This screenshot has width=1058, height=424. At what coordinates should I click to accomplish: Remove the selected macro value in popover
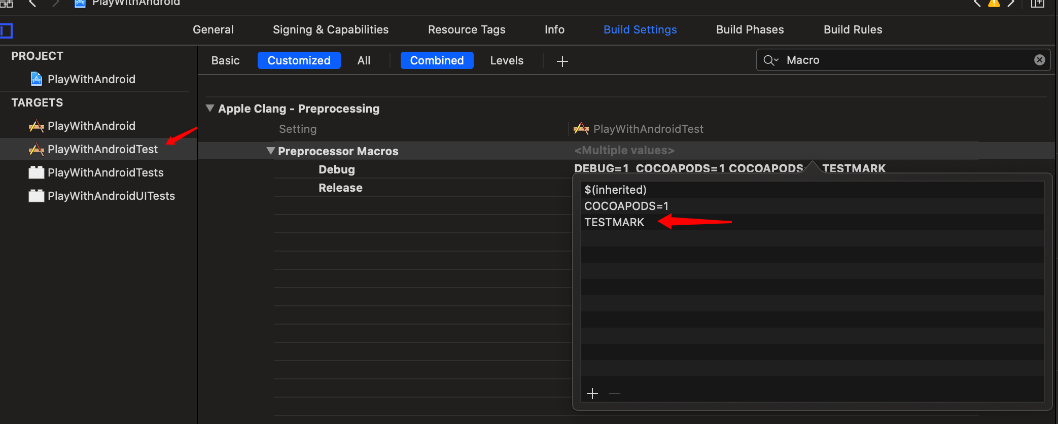(x=615, y=394)
